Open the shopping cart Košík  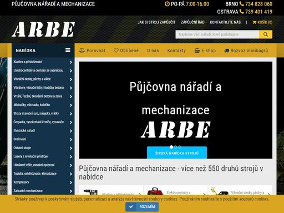point(262,22)
